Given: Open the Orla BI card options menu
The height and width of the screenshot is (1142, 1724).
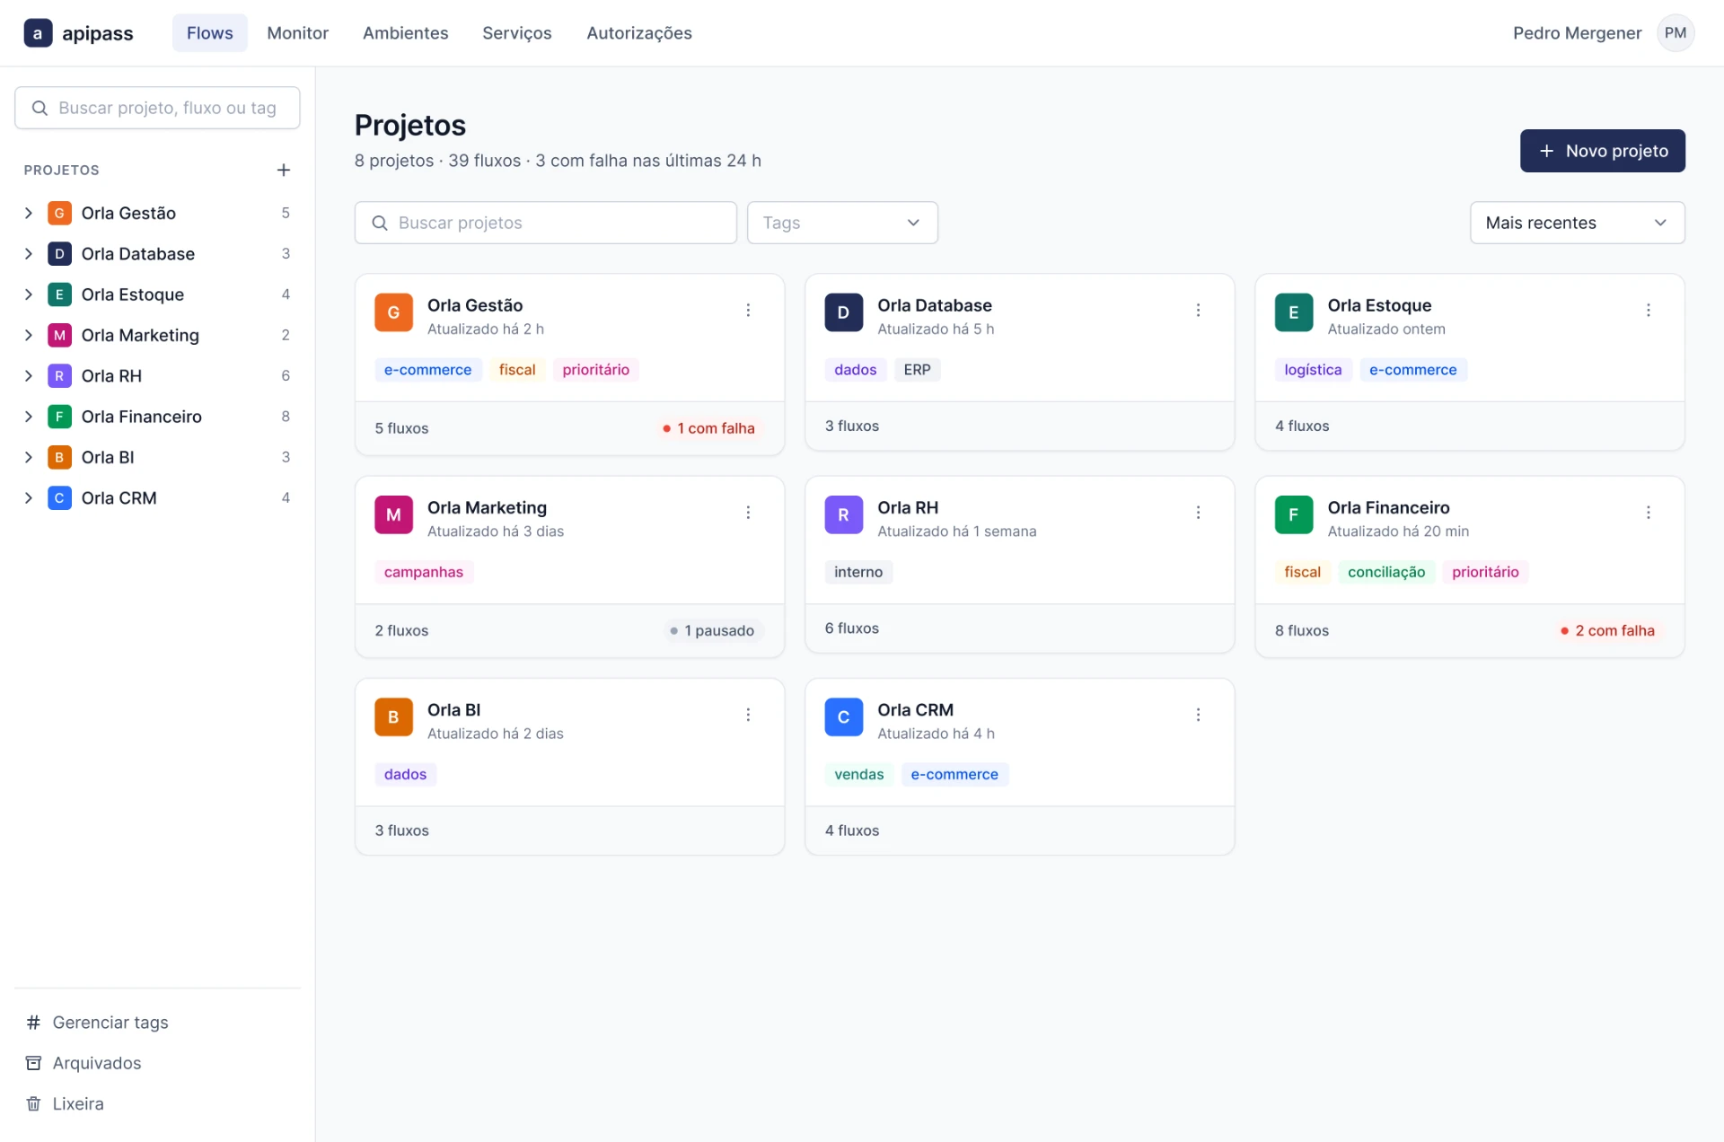Looking at the screenshot, I should [x=748, y=715].
